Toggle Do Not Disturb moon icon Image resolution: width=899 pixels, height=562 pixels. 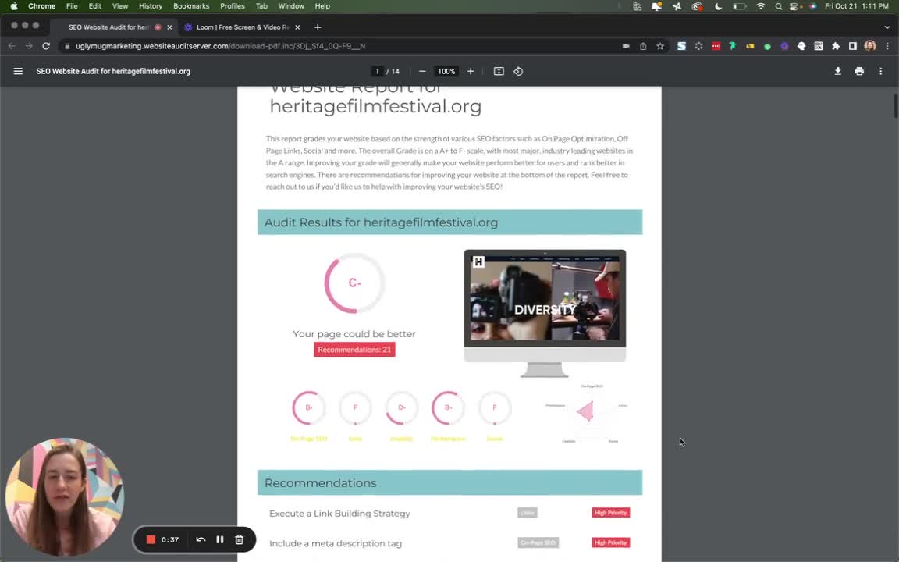pos(719,6)
